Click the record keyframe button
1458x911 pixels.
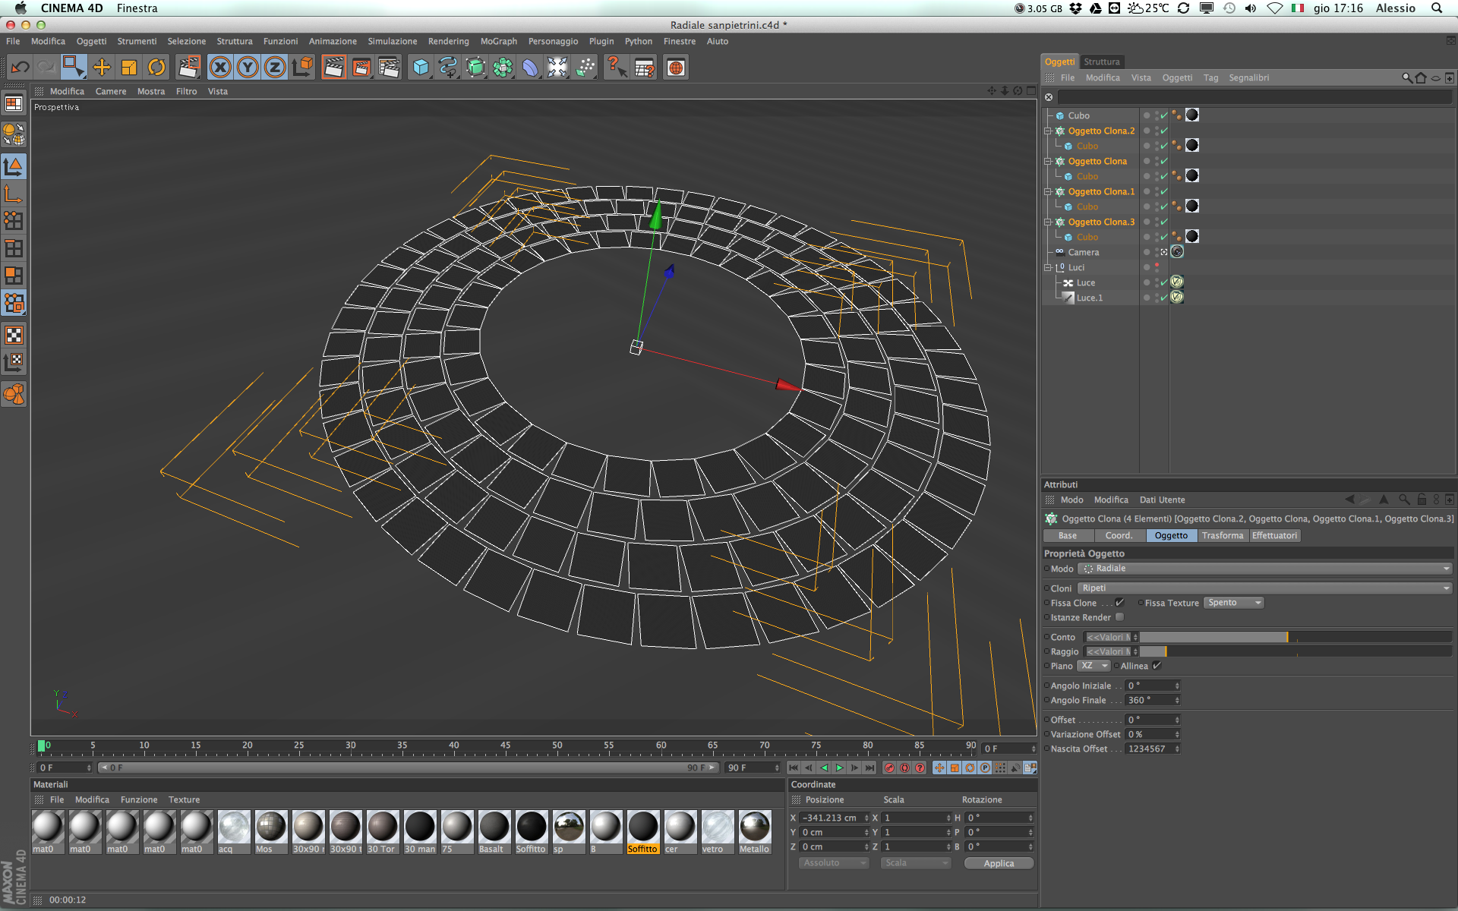click(x=889, y=768)
